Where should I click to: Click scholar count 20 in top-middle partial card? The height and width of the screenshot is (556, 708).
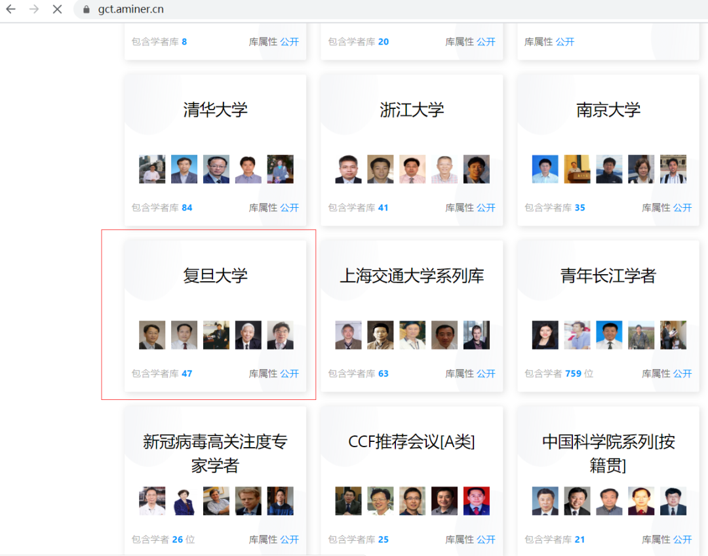pyautogui.click(x=383, y=41)
